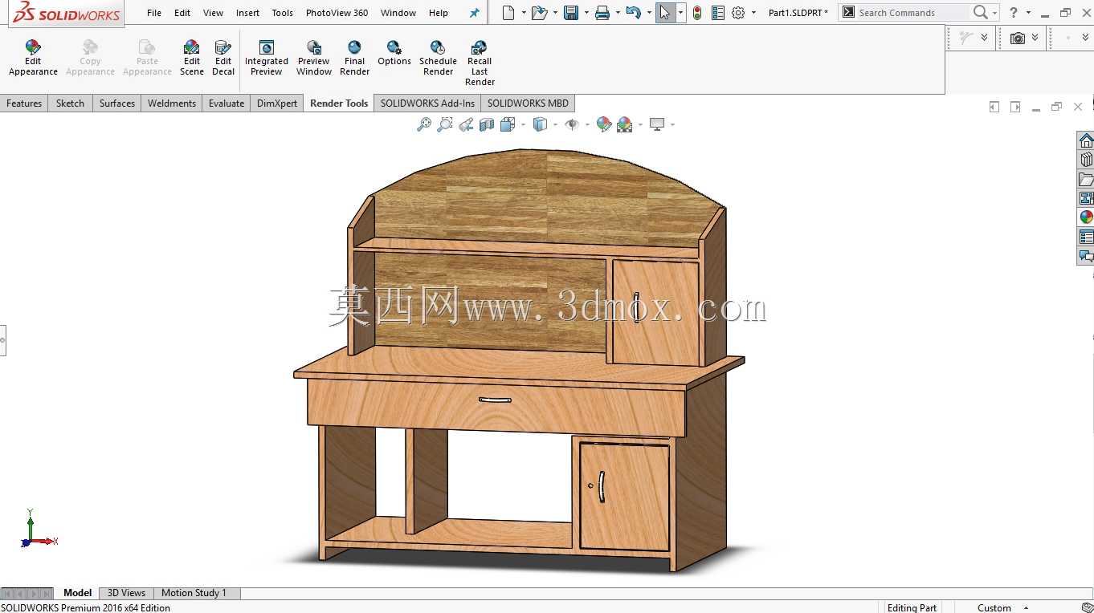
Task: Click the Undo arrow icon
Action: point(633,13)
